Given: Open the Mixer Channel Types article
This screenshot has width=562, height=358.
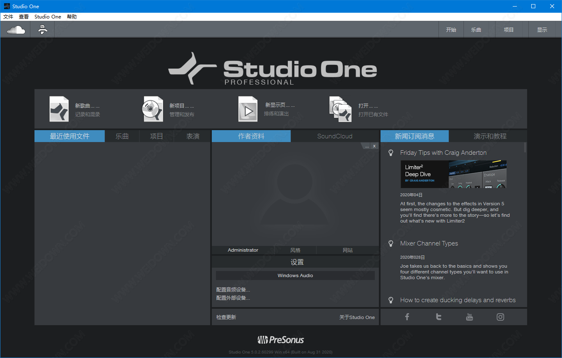Looking at the screenshot, I should point(429,243).
